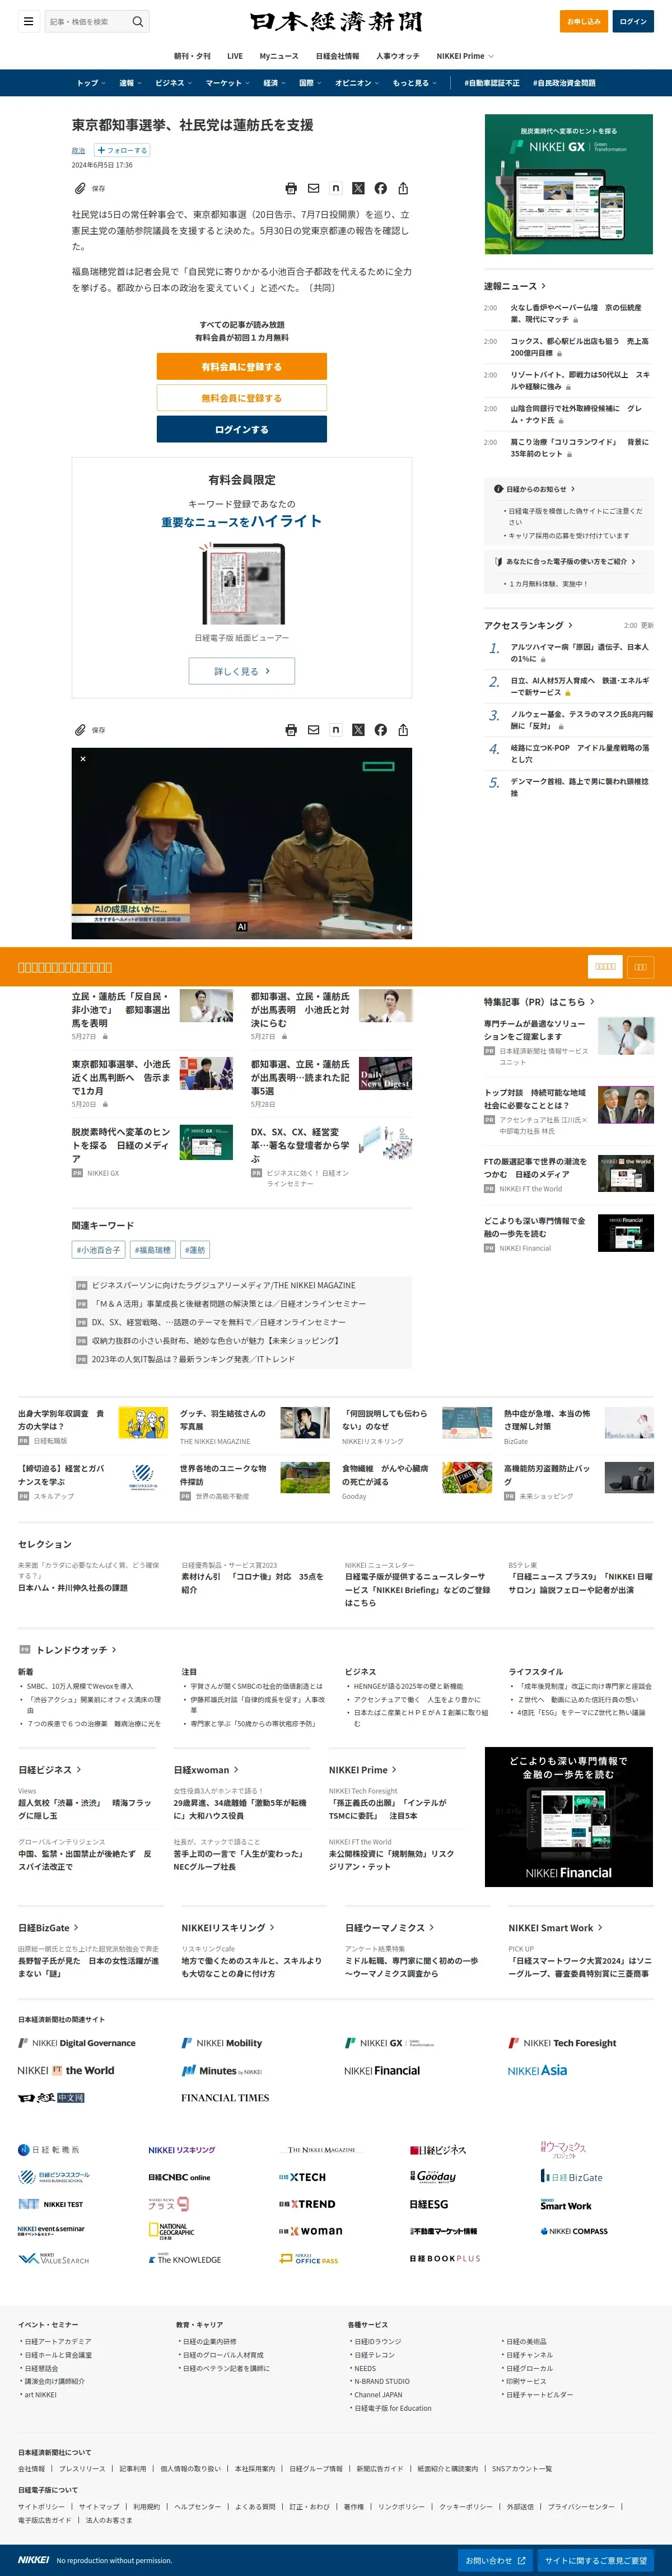The height and width of the screenshot is (2576, 672).
Task: Click the email icon above the video ad
Action: tap(313, 730)
